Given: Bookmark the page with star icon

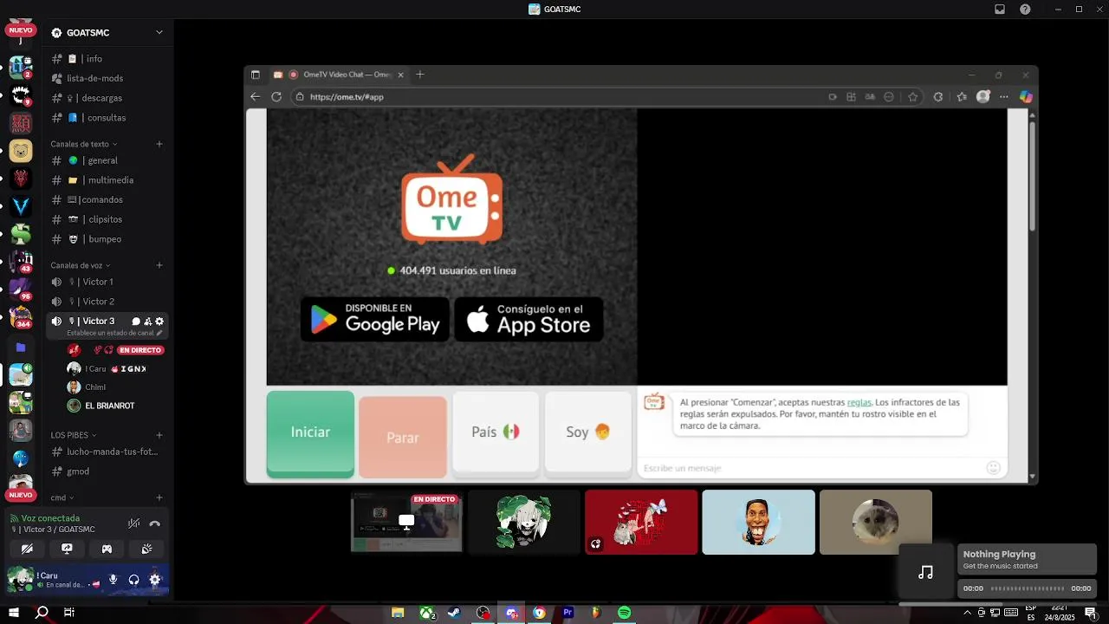Looking at the screenshot, I should 912,97.
